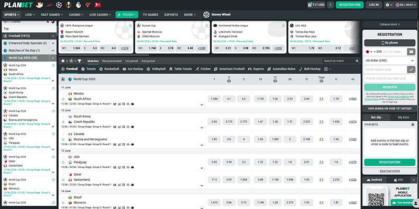Click the promo code input field

pyautogui.click(x=390, y=78)
